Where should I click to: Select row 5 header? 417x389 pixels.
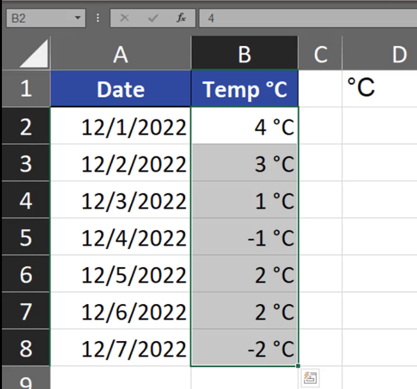coord(26,238)
